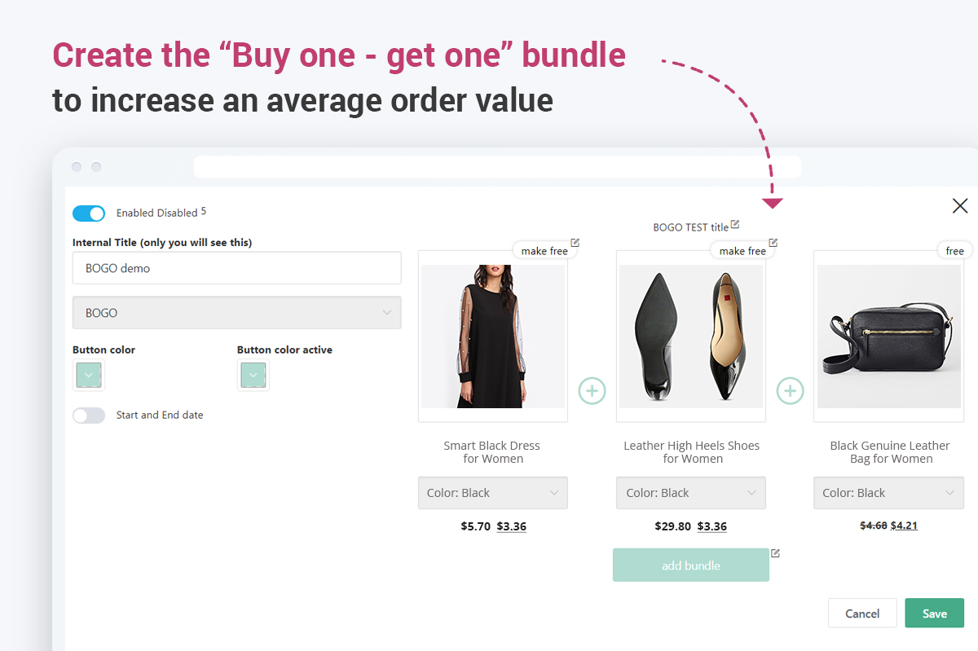Toggle the Enabled Disabled switch
Viewport: 978px width, 651px height.
89,213
